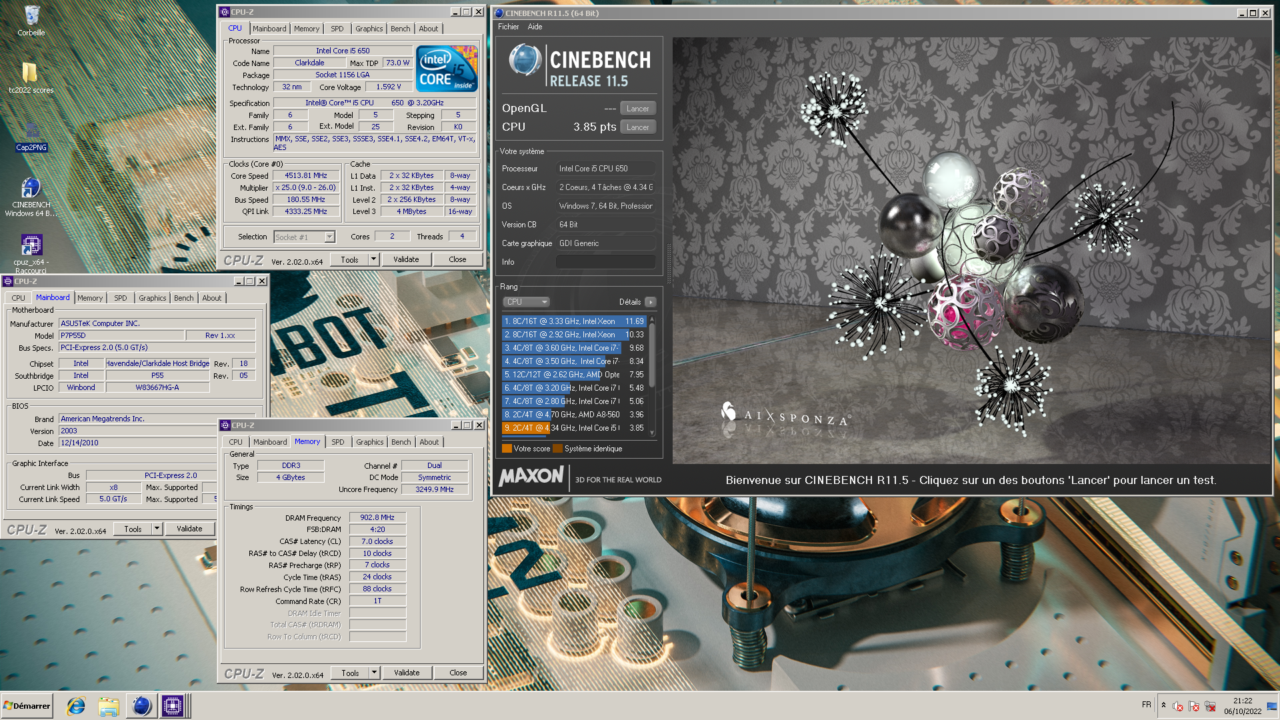Click the Système identique legend swatch
The height and width of the screenshot is (720, 1280).
coord(558,449)
